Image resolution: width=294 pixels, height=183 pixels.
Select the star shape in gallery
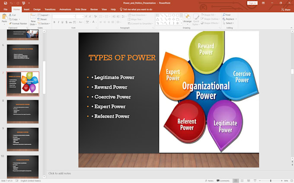point(177,23)
